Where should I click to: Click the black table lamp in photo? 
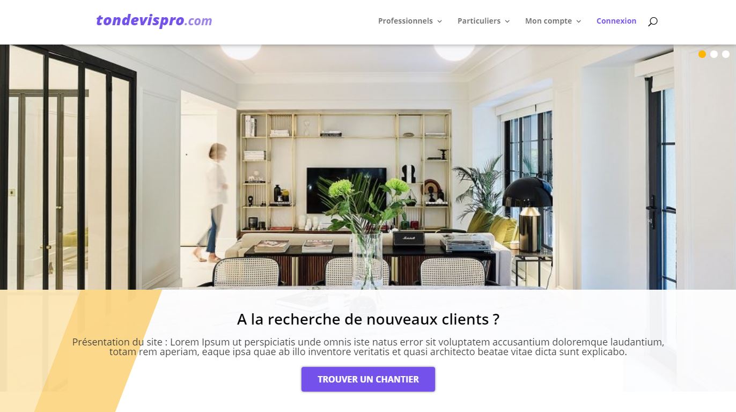[527, 212]
